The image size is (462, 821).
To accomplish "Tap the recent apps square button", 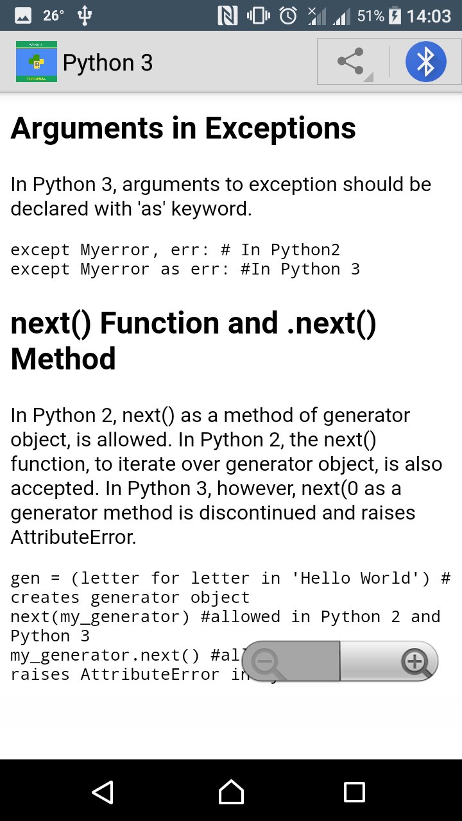I will pyautogui.click(x=354, y=792).
